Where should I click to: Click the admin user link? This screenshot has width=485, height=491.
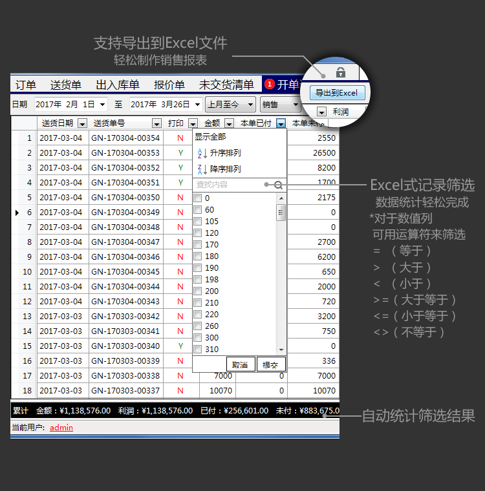point(61,428)
